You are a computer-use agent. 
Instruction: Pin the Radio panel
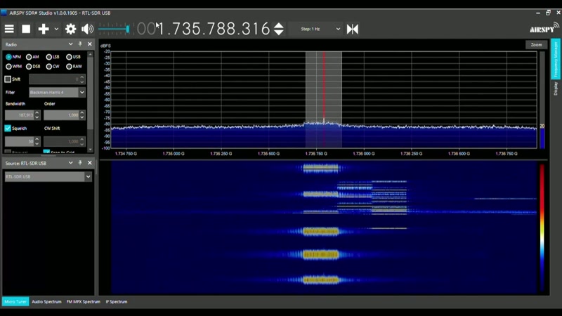pos(80,44)
